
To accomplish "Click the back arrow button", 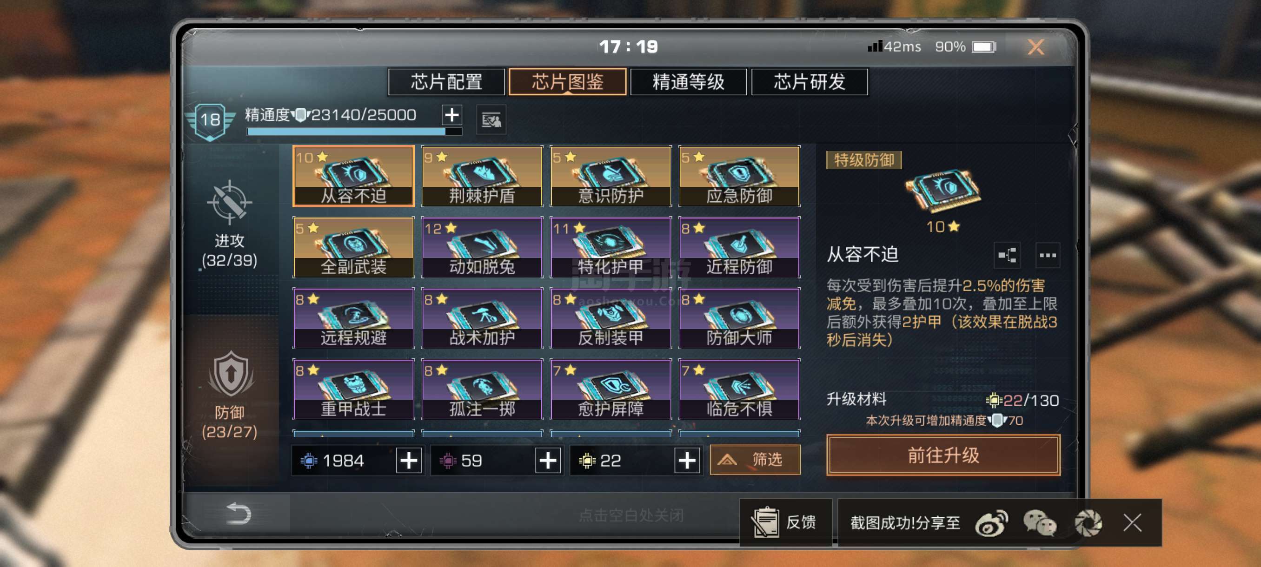I will [238, 514].
